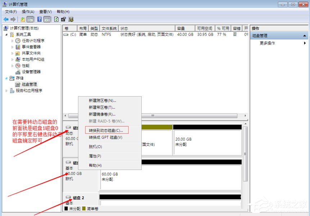This screenshot has width=310, height=216.
Task: Expand the 服务和应用程序 tree node
Action: click(x=7, y=90)
